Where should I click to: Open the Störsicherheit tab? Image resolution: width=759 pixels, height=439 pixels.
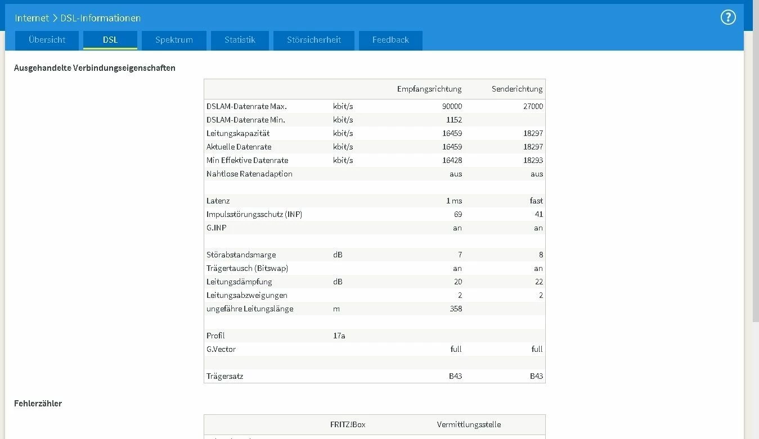point(314,40)
